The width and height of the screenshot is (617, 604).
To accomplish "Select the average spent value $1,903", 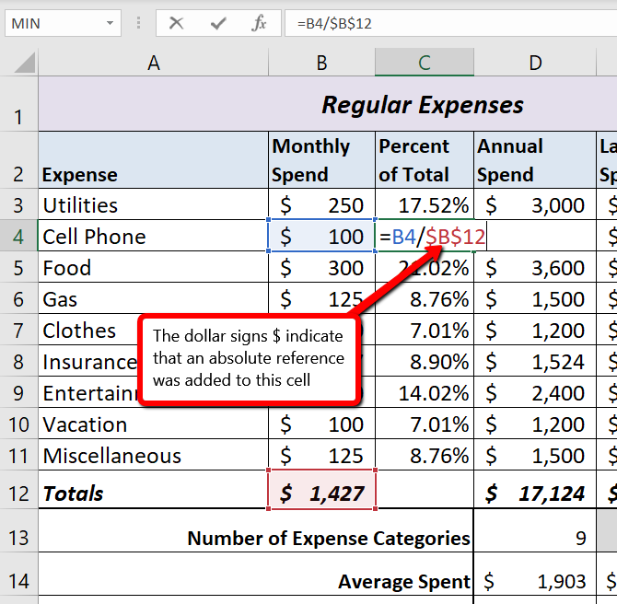I will pyautogui.click(x=535, y=575).
